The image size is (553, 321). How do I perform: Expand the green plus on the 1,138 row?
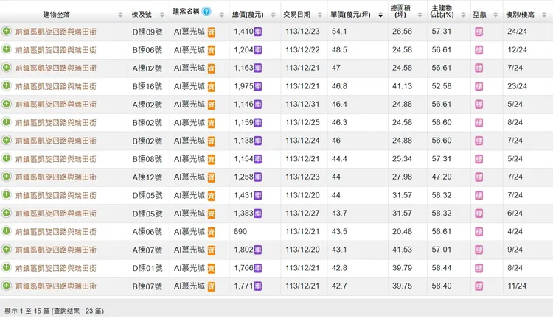coord(7,140)
